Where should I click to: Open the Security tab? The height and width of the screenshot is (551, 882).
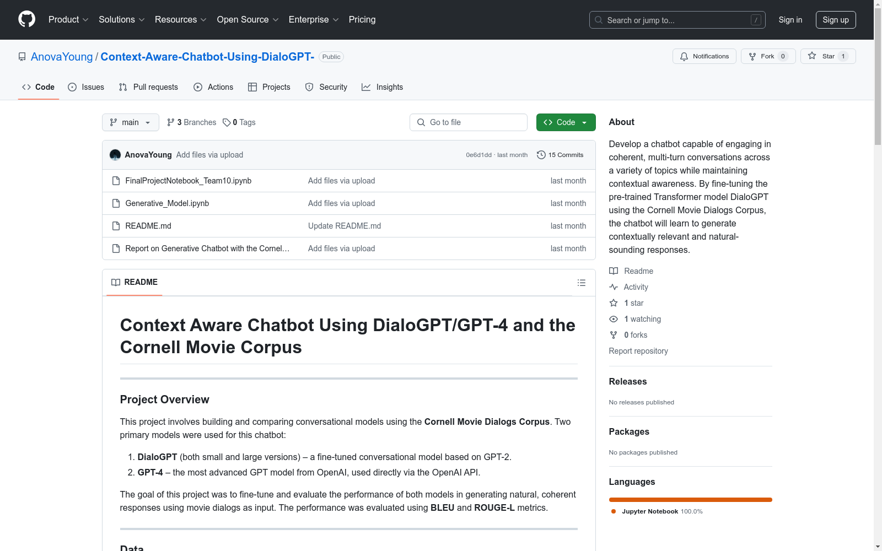(x=326, y=87)
